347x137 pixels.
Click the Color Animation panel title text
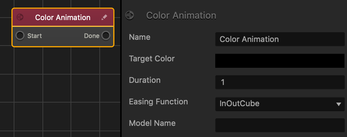[x=181, y=15]
